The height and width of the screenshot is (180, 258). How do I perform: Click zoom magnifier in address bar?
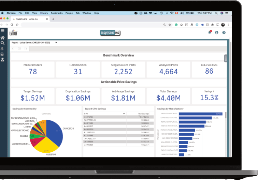pyautogui.click(x=164, y=25)
